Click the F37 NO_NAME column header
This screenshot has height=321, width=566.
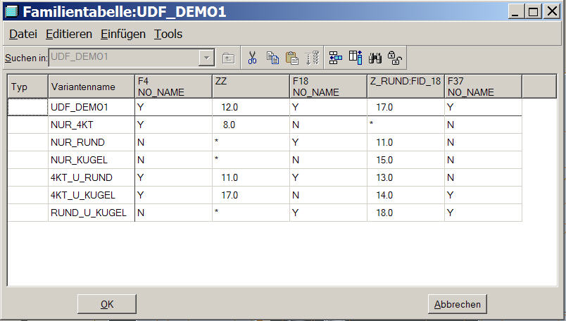(x=483, y=87)
